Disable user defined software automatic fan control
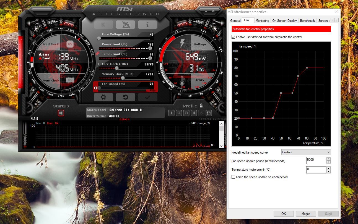Viewport: 358px width, 224px height. pyautogui.click(x=233, y=37)
